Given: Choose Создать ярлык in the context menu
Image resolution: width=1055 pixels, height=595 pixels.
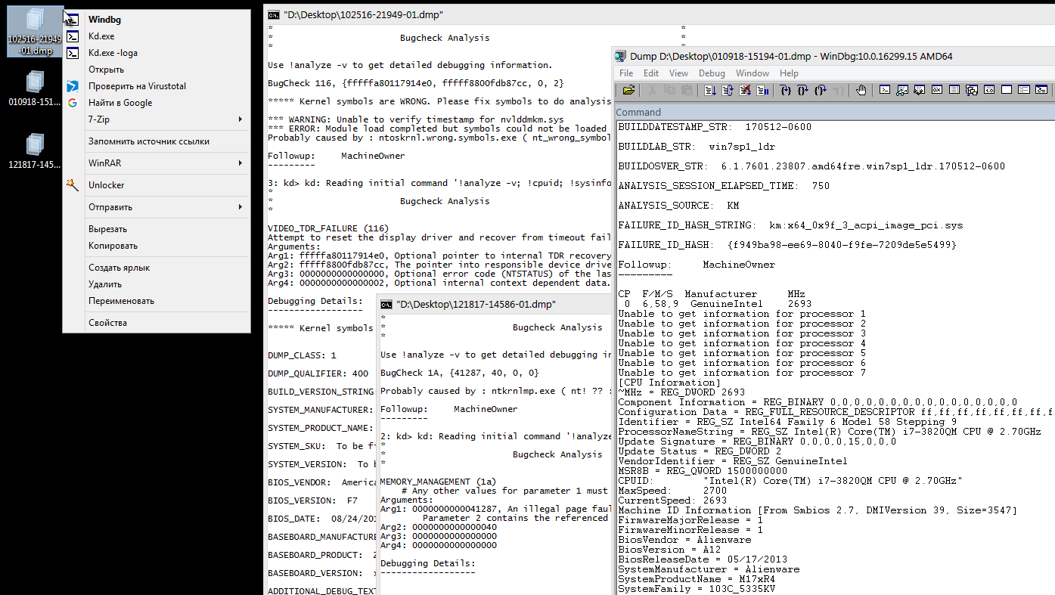Looking at the screenshot, I should [157, 268].
